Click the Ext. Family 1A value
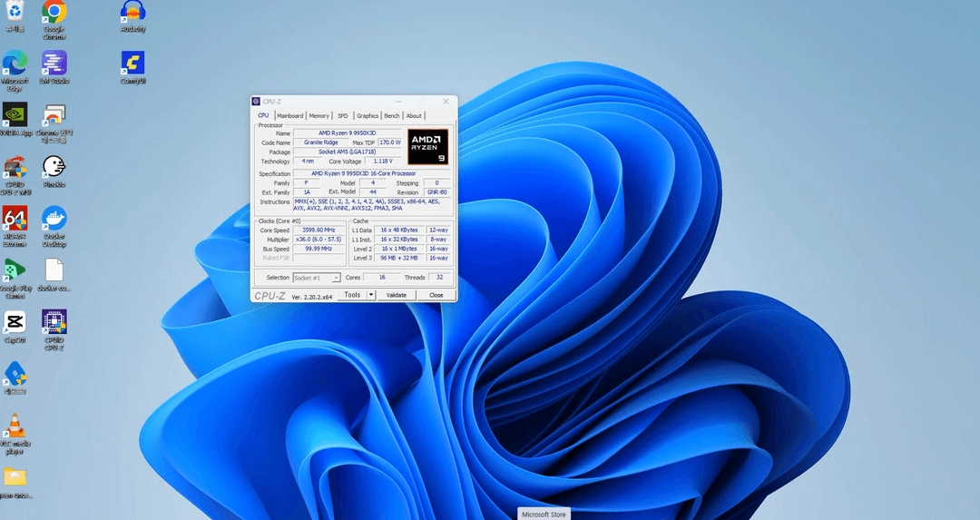This screenshot has width=980, height=520. 307,192
